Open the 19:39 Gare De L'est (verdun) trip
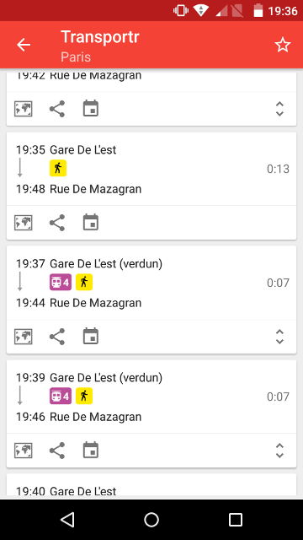The image size is (303, 540). [151, 397]
